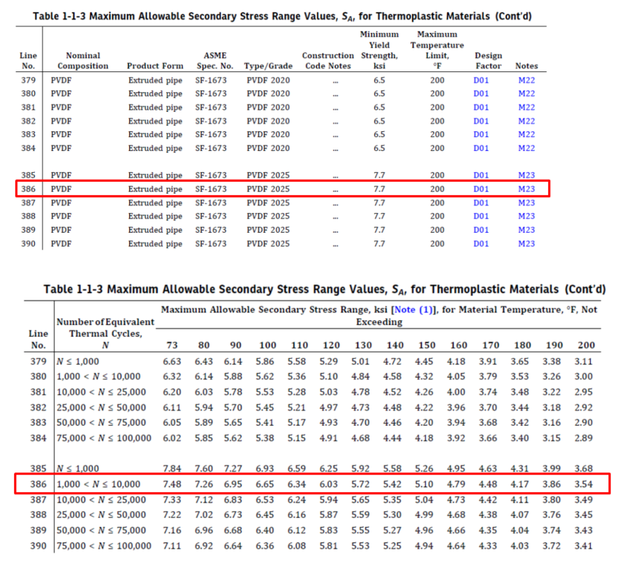Open the D01 design factor link on line 379
618x562 pixels.
tap(481, 80)
